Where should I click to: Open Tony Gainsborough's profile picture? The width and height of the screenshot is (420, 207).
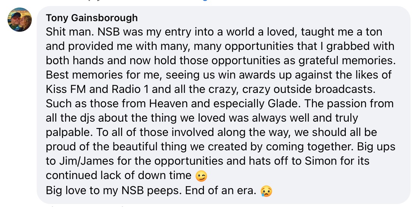(20, 20)
